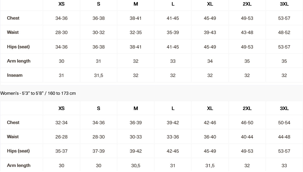Select the 30,5 arm length value
This screenshot has height=172, width=303.
tap(136, 166)
